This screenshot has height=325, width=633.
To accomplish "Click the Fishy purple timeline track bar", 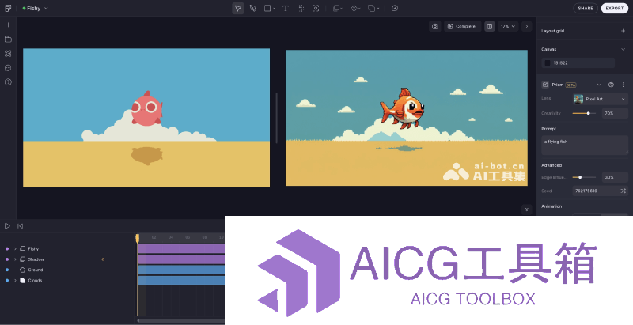I will [x=181, y=249].
